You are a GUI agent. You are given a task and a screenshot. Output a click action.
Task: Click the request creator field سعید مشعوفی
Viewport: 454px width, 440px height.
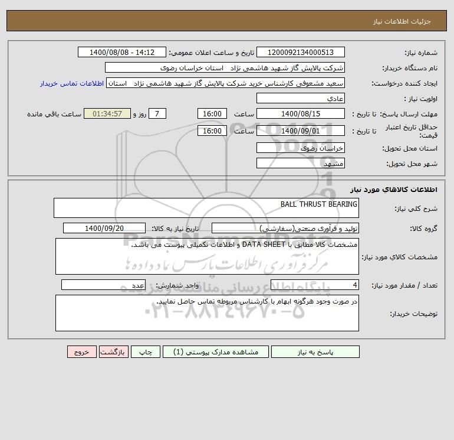point(226,83)
